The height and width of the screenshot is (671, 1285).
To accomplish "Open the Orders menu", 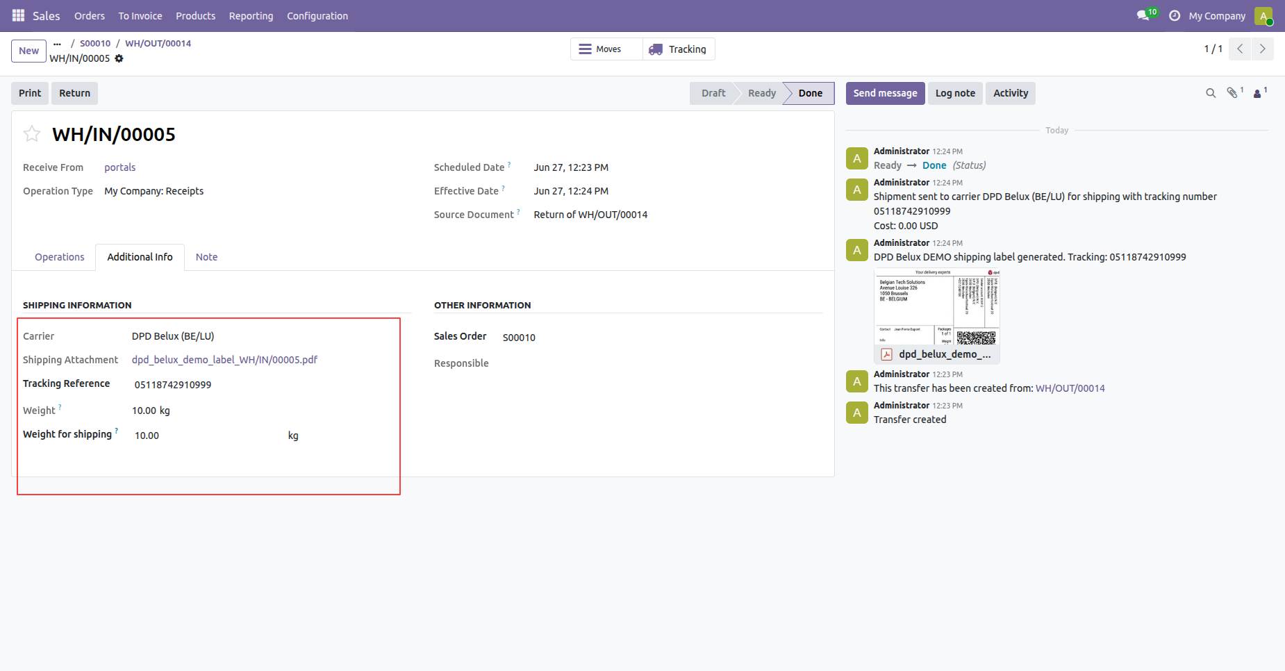I will [x=90, y=15].
